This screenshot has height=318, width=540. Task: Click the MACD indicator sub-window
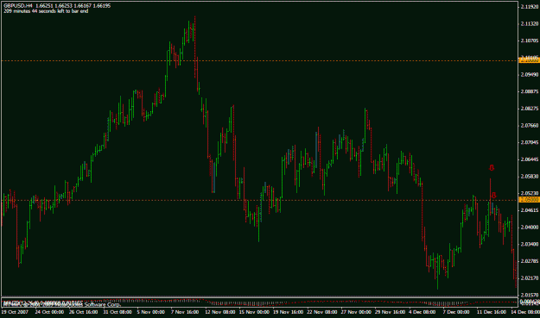(259, 302)
